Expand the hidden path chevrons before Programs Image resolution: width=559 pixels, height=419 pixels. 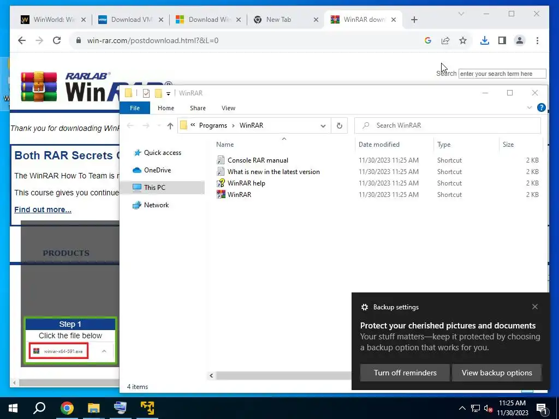(x=193, y=125)
